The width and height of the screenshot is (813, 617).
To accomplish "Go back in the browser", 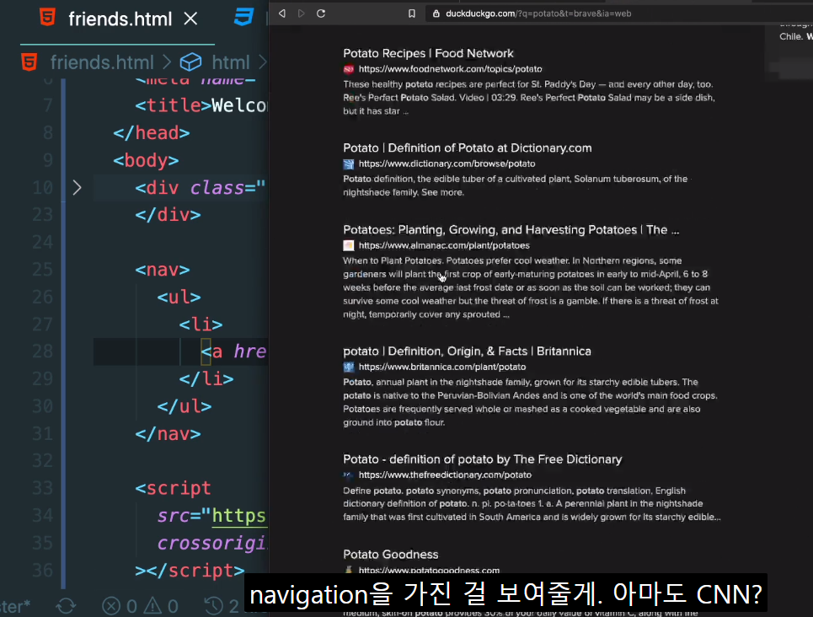I will tap(282, 13).
